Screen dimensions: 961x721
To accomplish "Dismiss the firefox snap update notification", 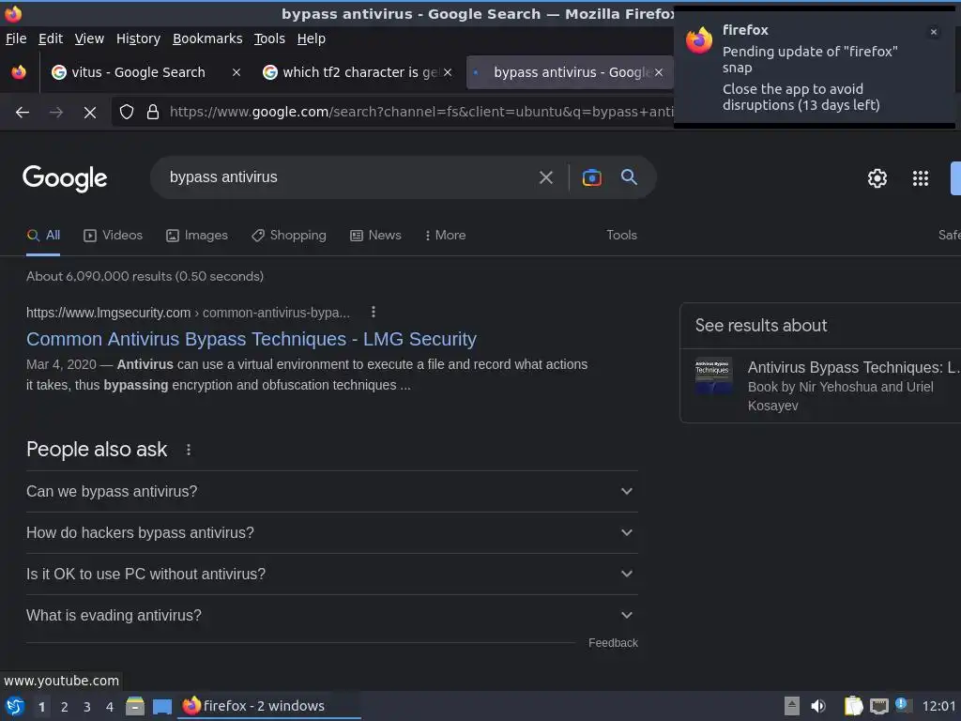I will (933, 32).
